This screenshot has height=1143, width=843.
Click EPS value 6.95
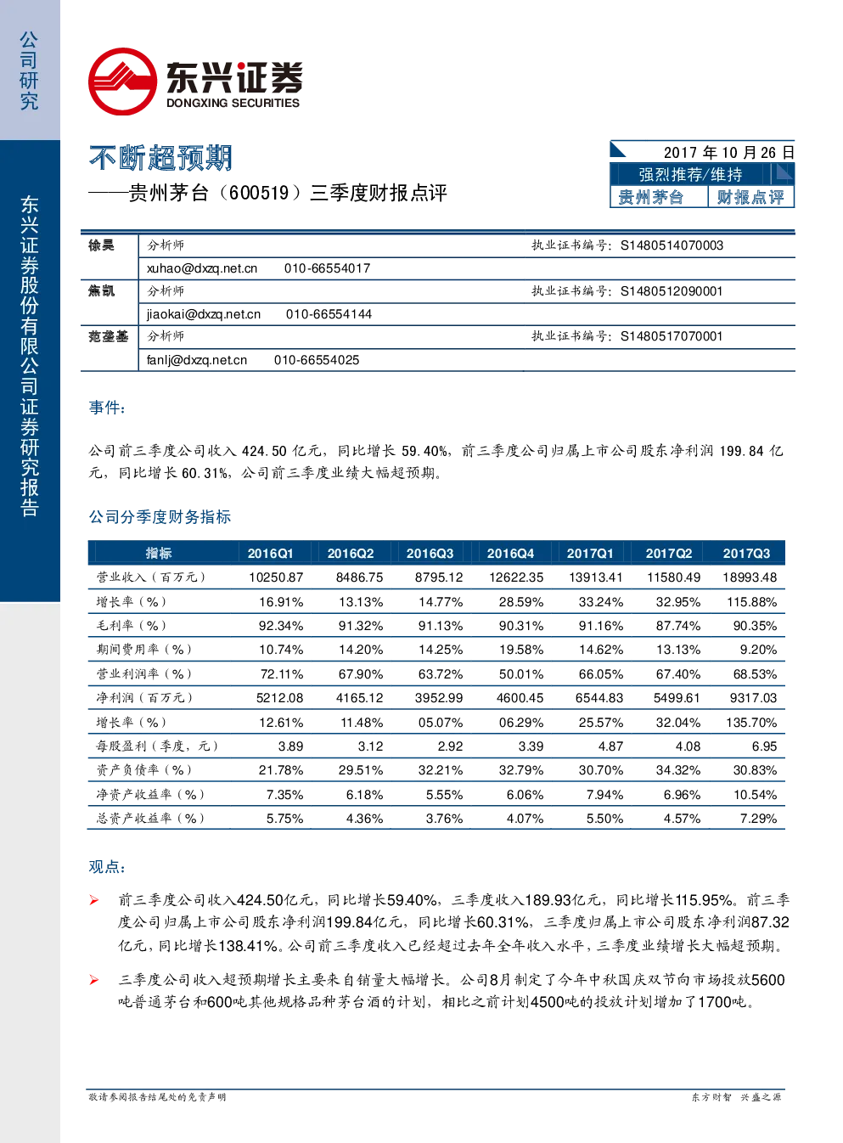(x=764, y=746)
